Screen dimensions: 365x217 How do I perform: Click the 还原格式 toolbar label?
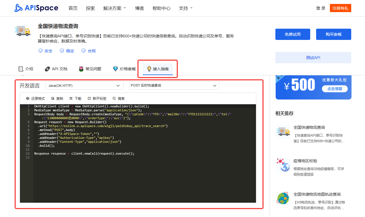pos(38,99)
